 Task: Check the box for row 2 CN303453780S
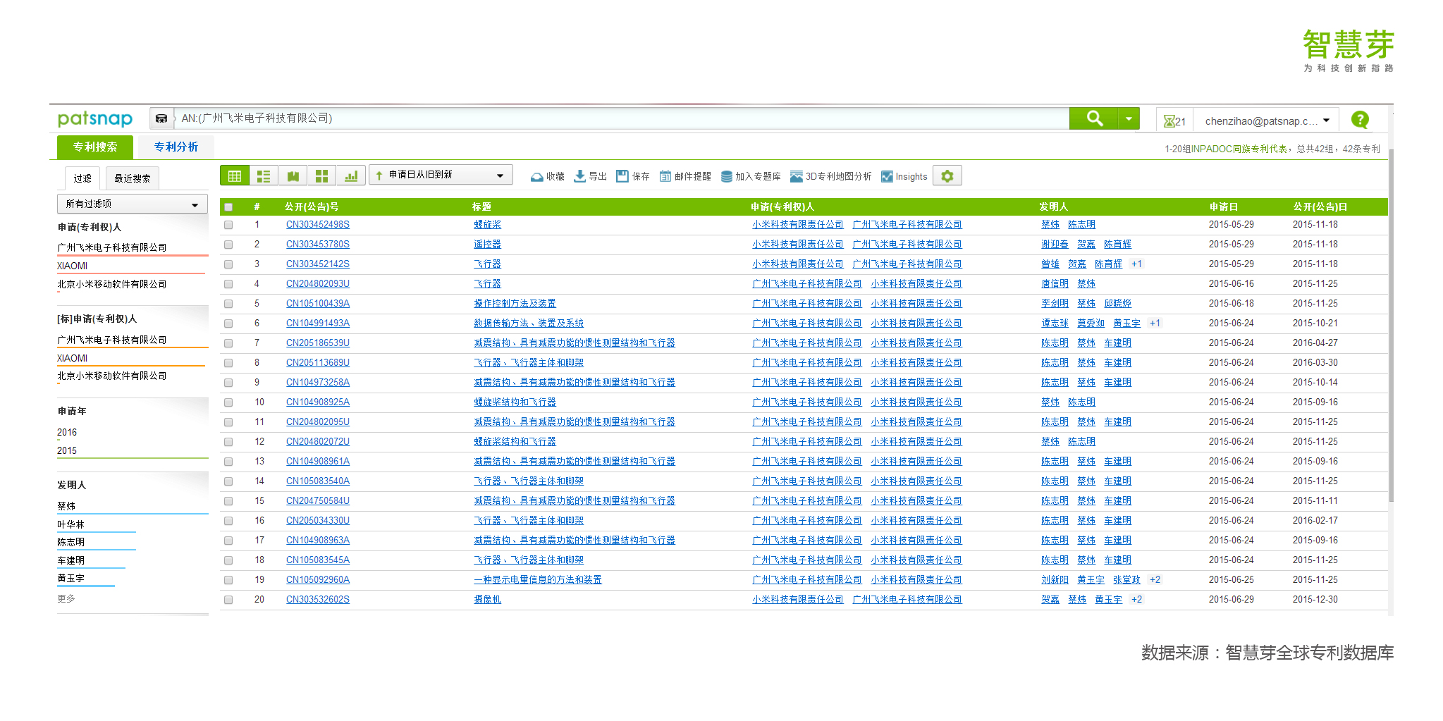(228, 245)
